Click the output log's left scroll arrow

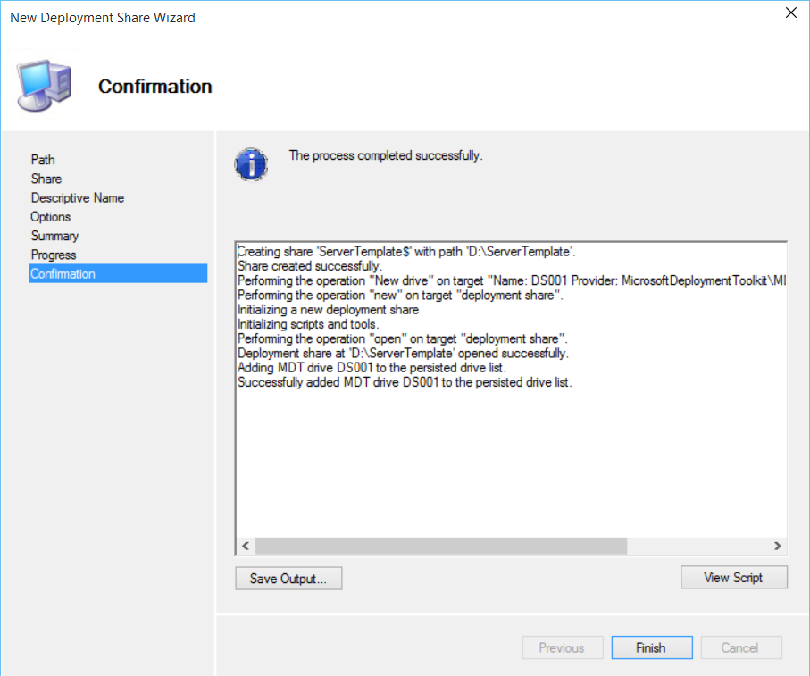tap(246, 546)
